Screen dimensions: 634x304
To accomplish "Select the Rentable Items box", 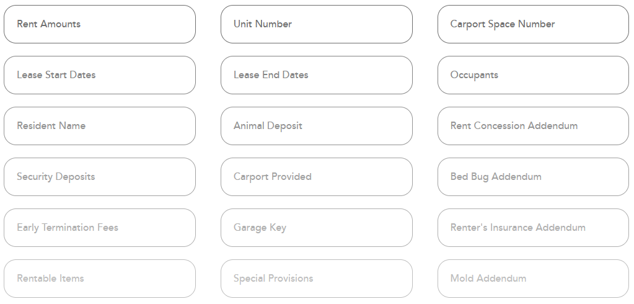I will (100, 279).
